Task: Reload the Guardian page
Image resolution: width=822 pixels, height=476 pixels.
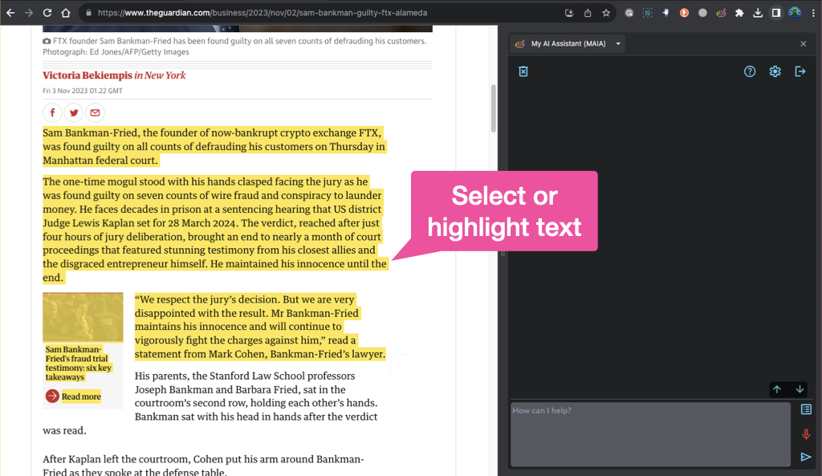Action: tap(47, 13)
